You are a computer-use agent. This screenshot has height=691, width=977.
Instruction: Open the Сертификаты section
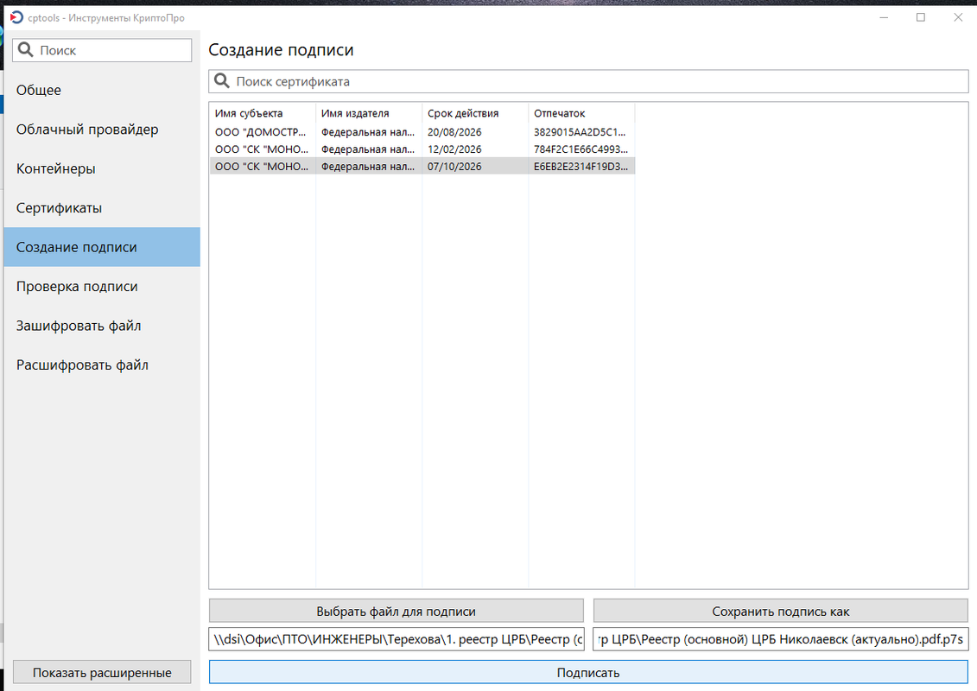[102, 208]
